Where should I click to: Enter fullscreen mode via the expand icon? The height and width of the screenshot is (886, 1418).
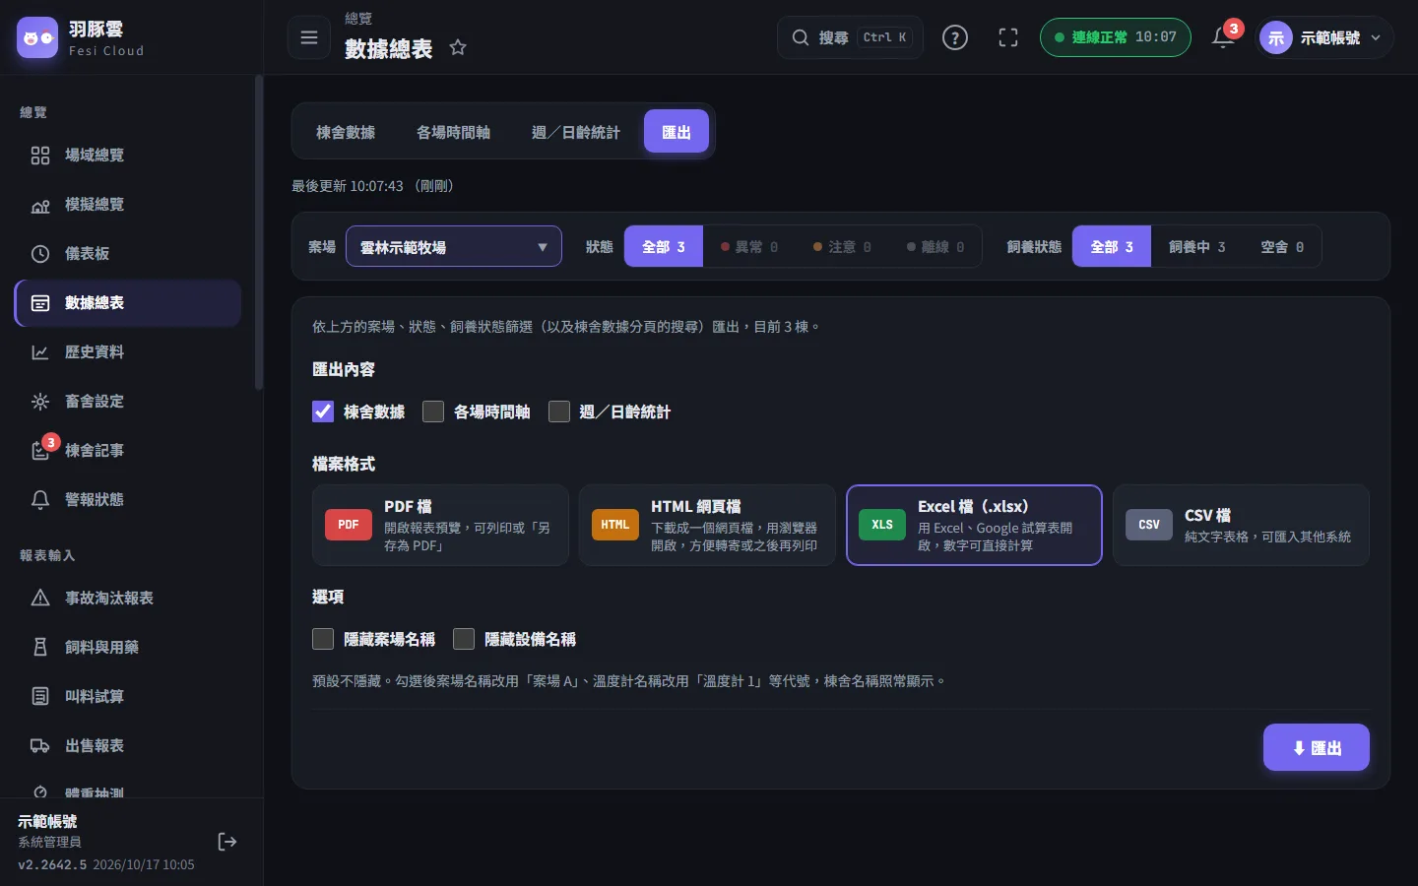(1008, 37)
